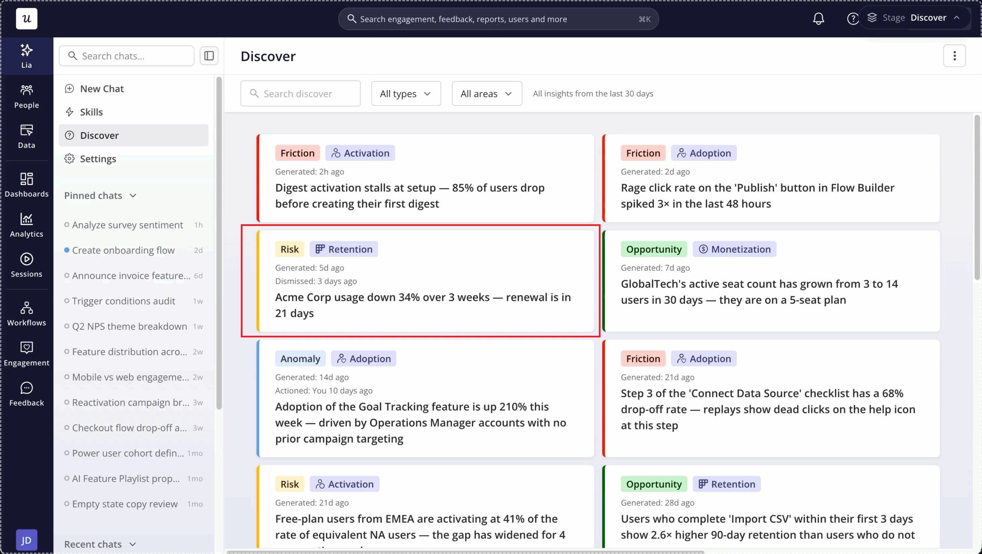982x554 pixels.
Task: Toggle the chat sidebar panel
Action: click(209, 56)
